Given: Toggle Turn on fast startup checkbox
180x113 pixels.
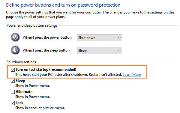Looking at the screenshot, I should point(13,70).
